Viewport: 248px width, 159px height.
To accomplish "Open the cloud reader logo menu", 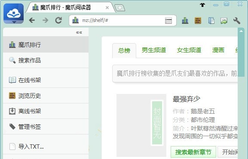I will (x=14, y=13).
